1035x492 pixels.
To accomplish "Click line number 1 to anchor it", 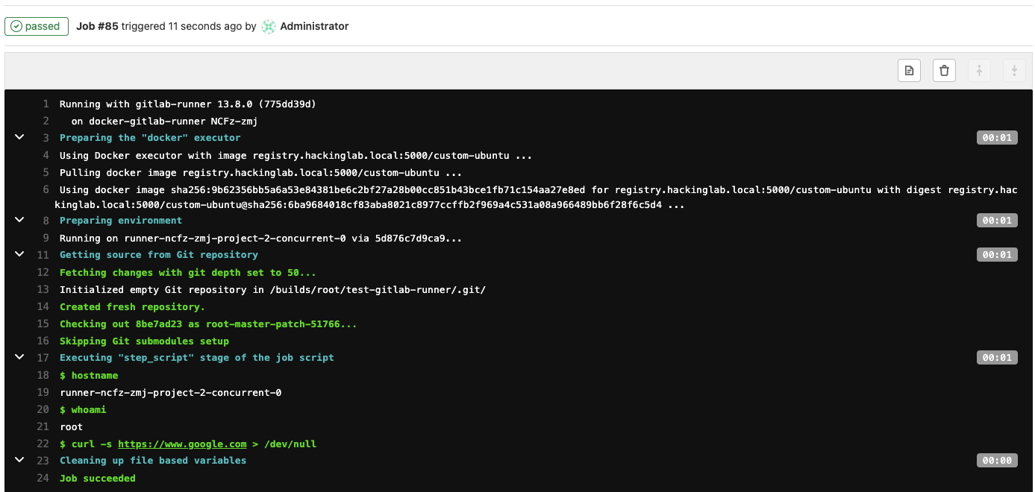I will tap(45, 104).
